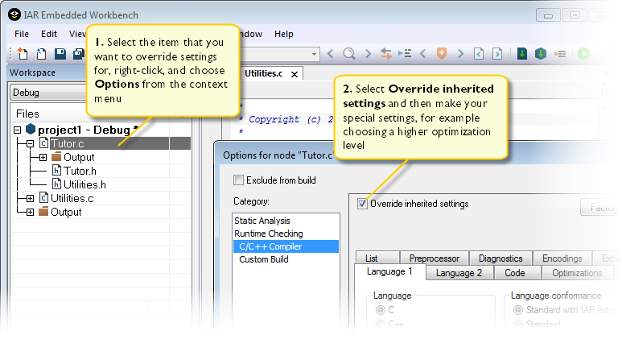Open the toolbar search text dropdown arrow
The height and width of the screenshot is (339, 622).
click(314, 54)
